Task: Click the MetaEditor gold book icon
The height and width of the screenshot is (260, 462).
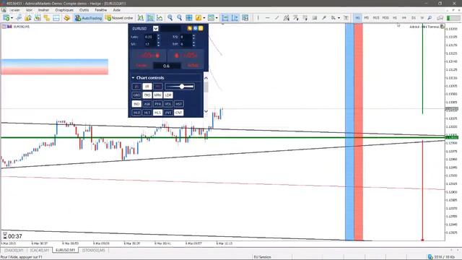Action: pos(67,18)
